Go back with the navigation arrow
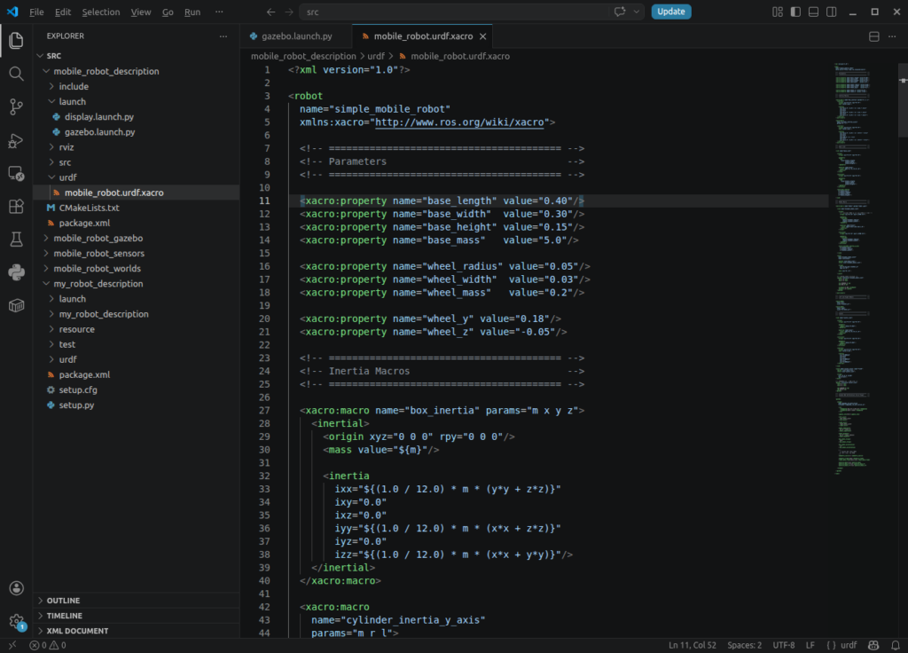Screen dimensions: 908x653 click(x=270, y=12)
